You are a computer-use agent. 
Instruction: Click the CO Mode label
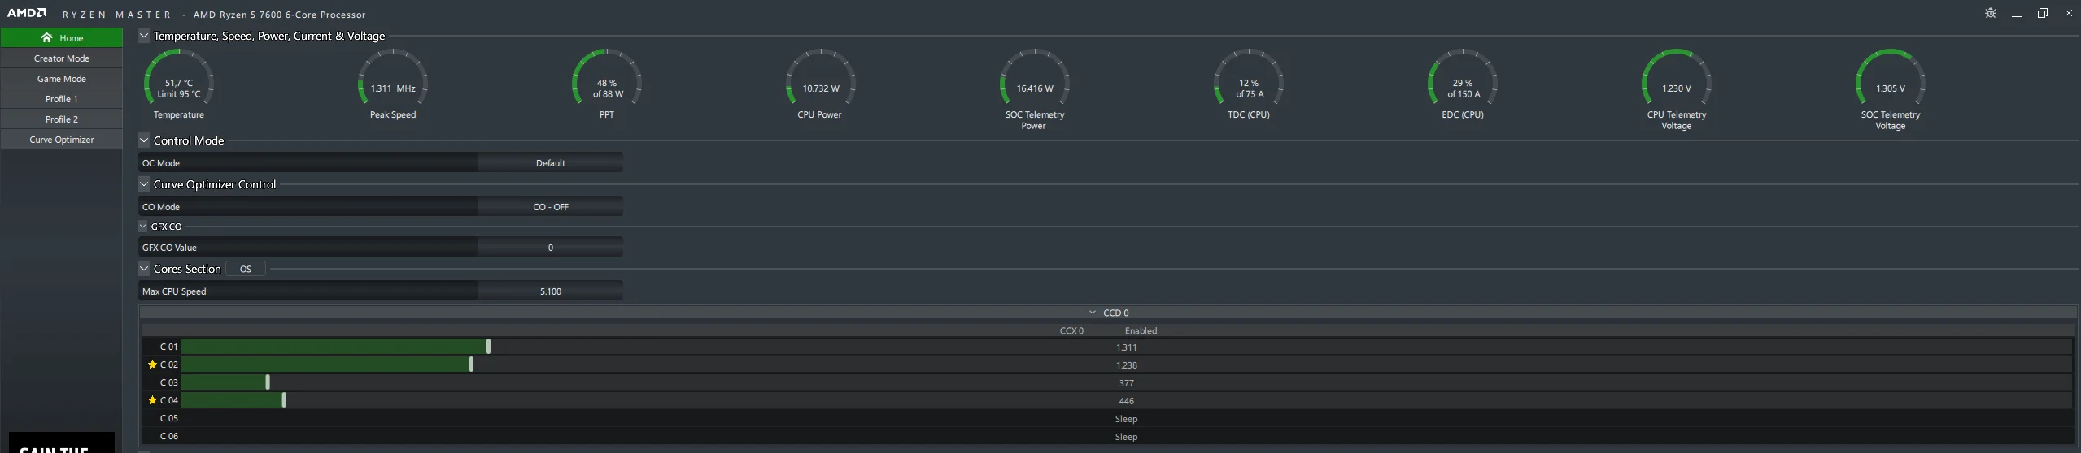tap(161, 207)
